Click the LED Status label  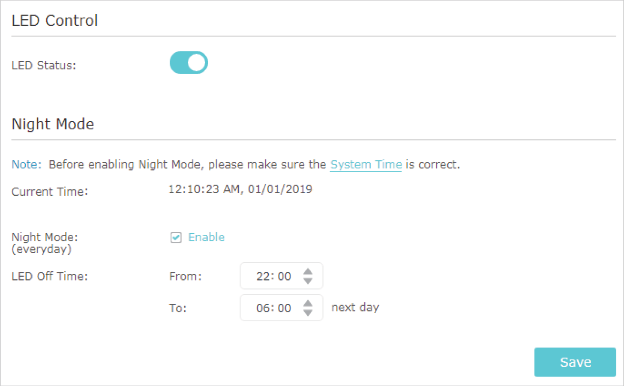(x=44, y=66)
